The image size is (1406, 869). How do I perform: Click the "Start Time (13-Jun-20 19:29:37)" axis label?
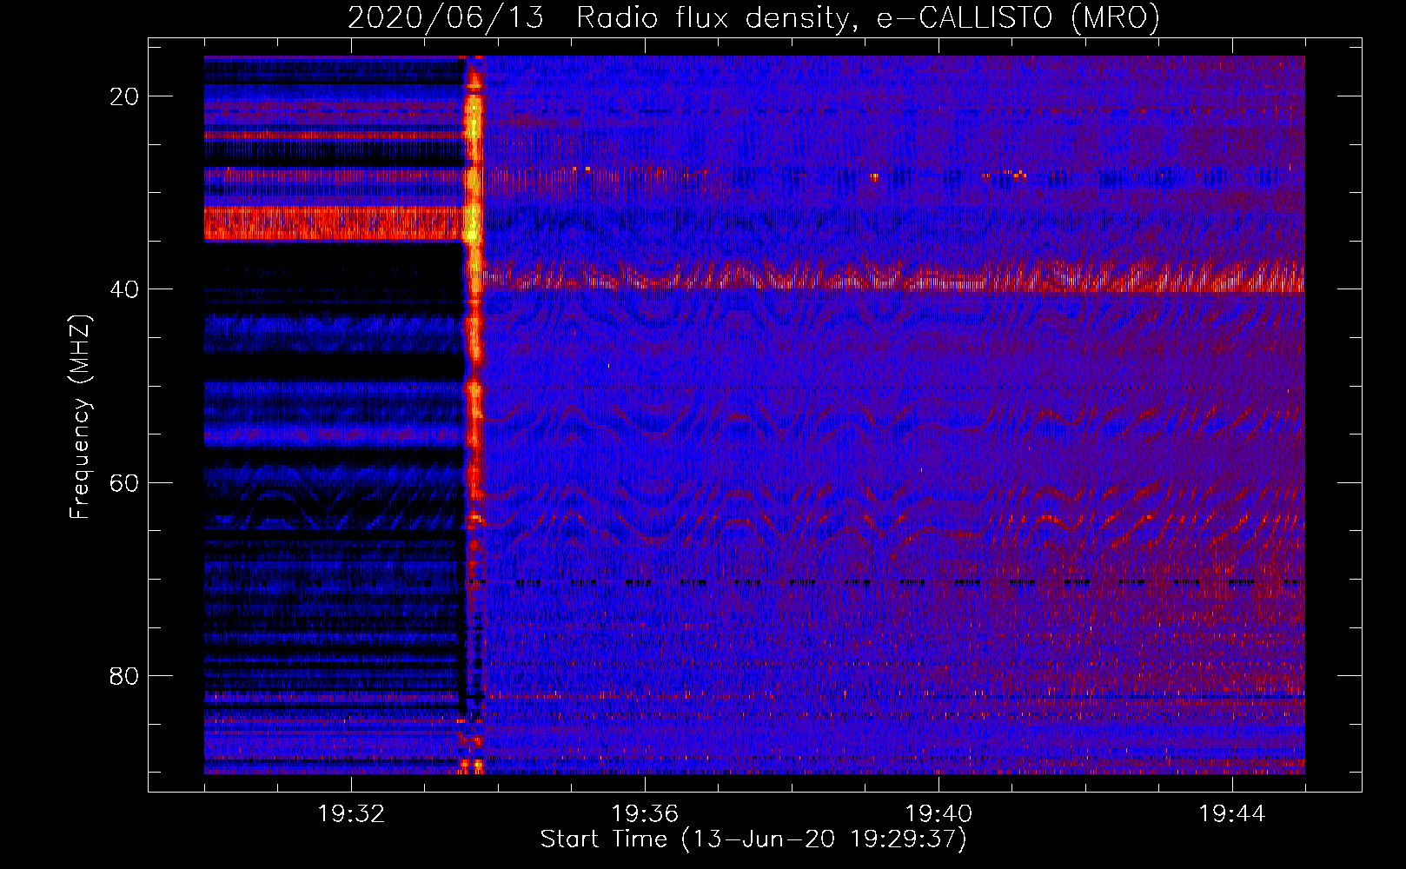coord(753,839)
